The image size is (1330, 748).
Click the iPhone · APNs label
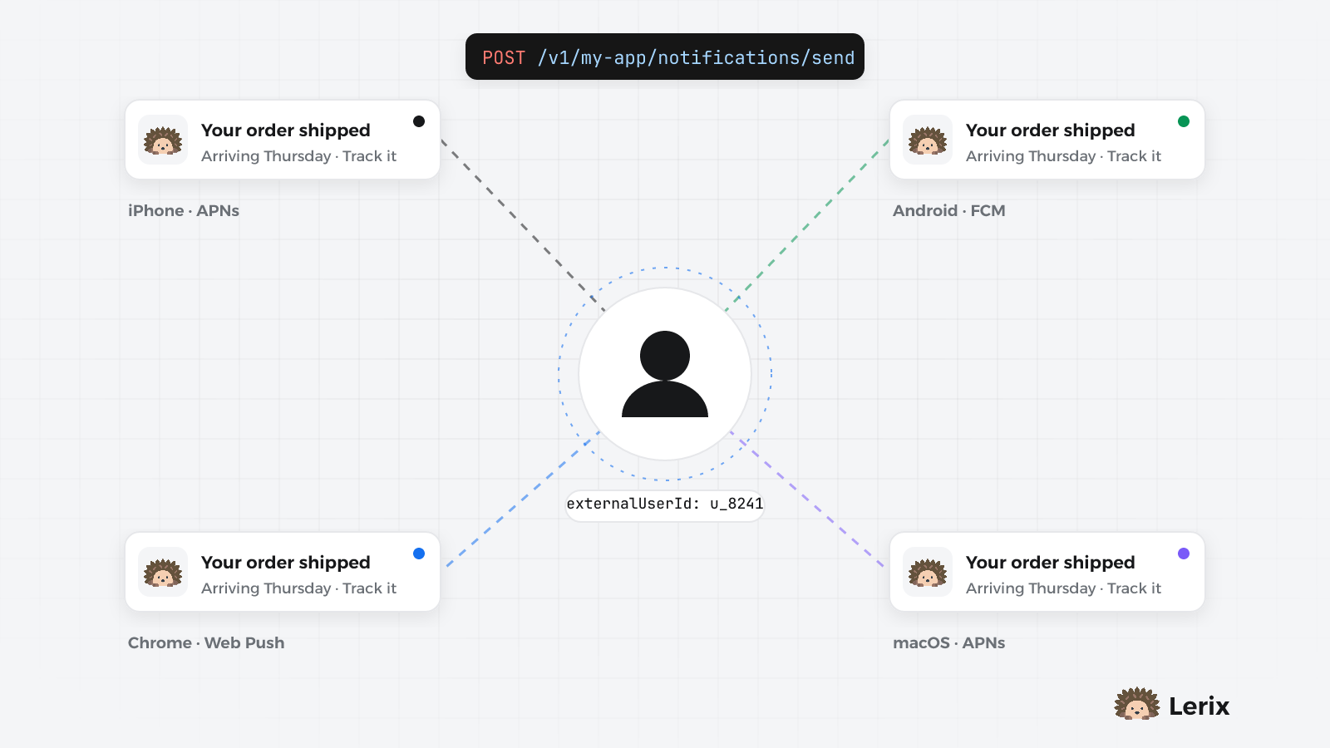click(184, 210)
